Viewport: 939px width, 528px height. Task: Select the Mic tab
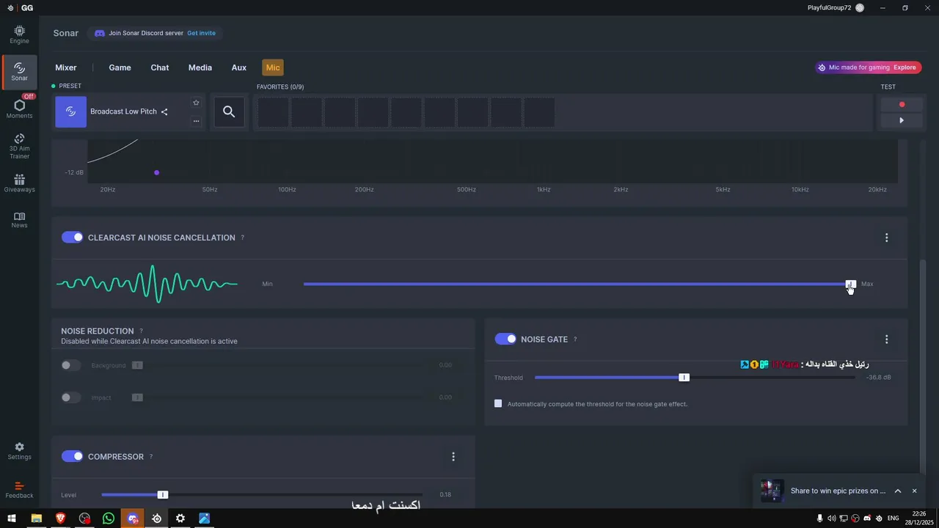(273, 67)
